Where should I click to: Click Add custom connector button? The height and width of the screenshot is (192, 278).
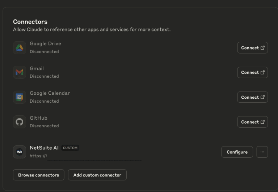(97, 175)
